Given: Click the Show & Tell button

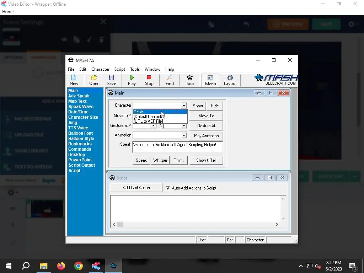Looking at the screenshot, I should click(x=206, y=160).
